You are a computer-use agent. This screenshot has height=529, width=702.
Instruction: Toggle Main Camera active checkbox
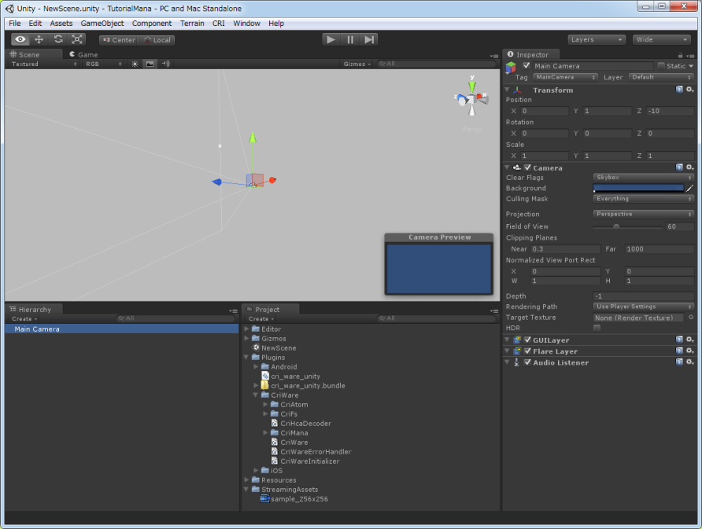coord(526,66)
